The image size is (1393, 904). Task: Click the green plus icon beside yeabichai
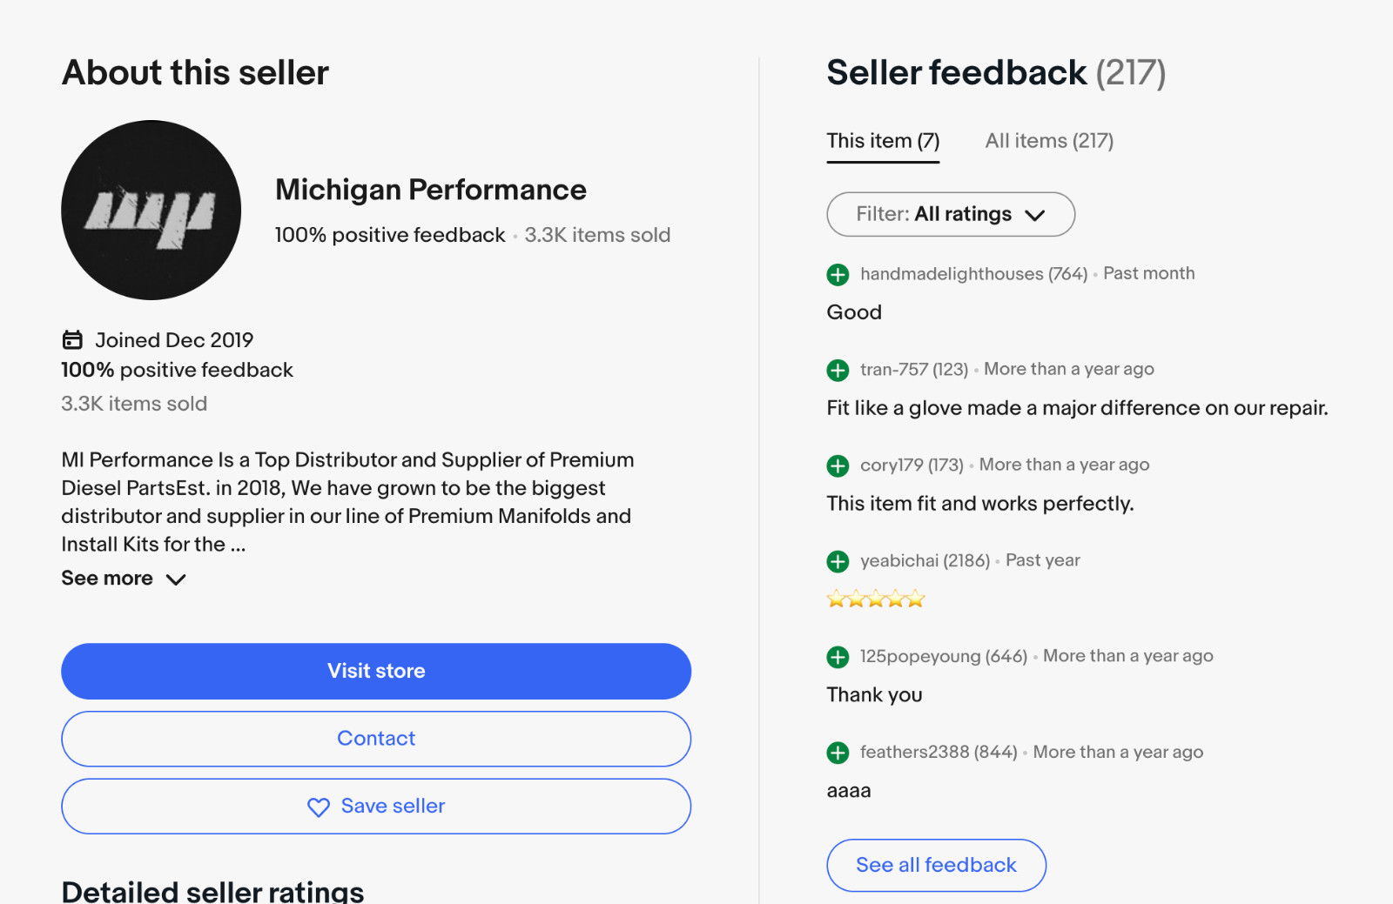click(x=838, y=562)
